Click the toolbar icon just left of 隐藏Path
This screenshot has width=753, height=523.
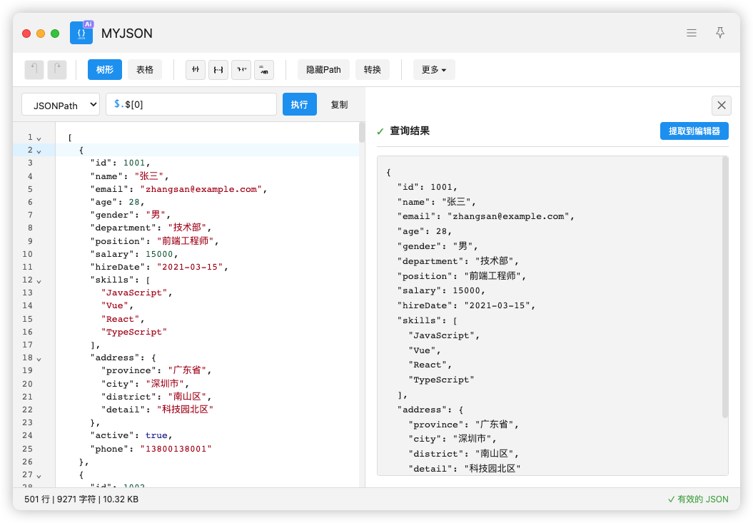pyautogui.click(x=264, y=69)
